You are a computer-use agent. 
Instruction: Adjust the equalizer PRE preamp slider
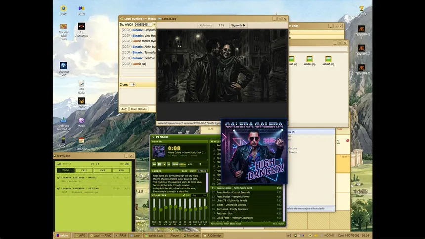click(154, 209)
